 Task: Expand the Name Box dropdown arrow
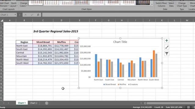[x=15, y=15]
